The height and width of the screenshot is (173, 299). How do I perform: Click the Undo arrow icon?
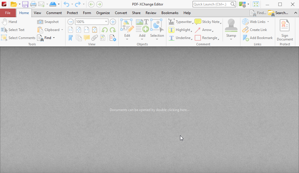pos(66,4)
